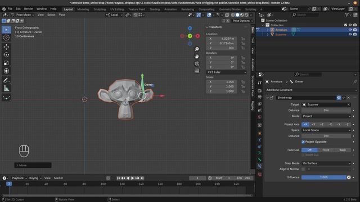Expand the Armature item in the outliner
Screen dimensions: 360x202
[268, 30]
